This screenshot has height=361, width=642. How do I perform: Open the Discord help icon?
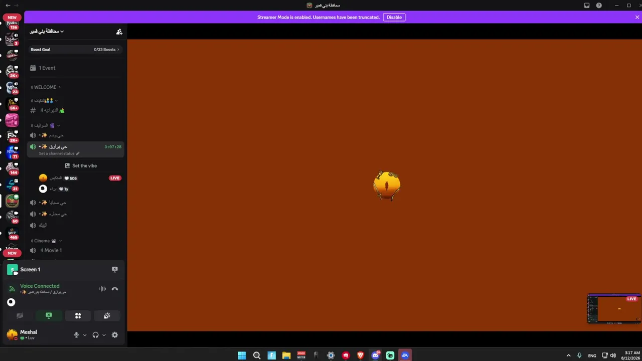(599, 6)
